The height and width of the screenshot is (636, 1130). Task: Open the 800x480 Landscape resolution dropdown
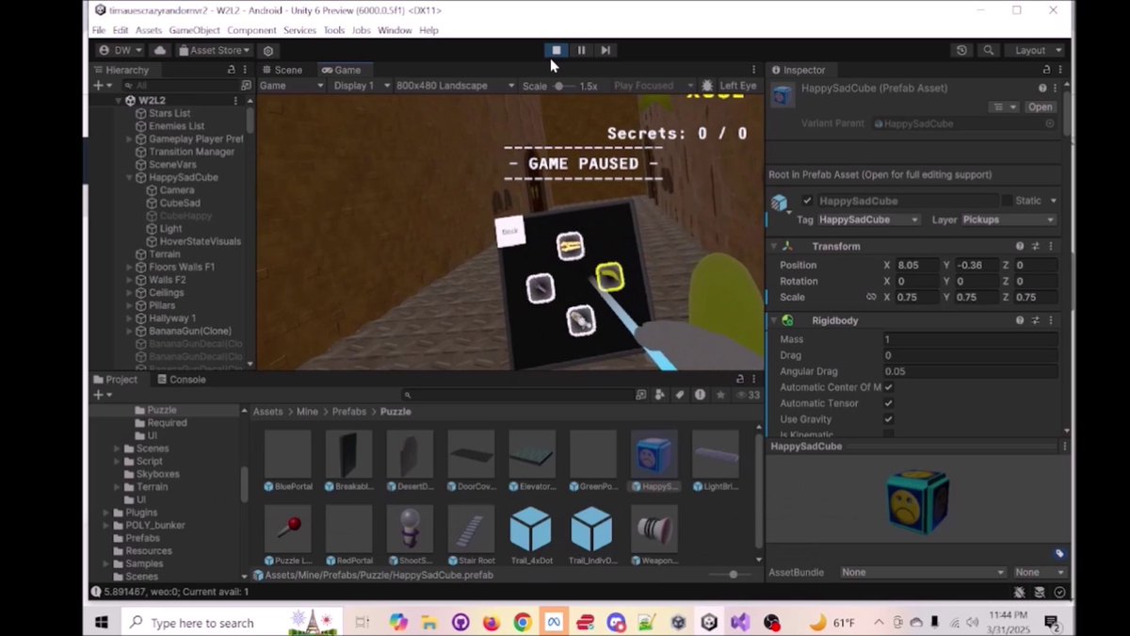tap(452, 85)
